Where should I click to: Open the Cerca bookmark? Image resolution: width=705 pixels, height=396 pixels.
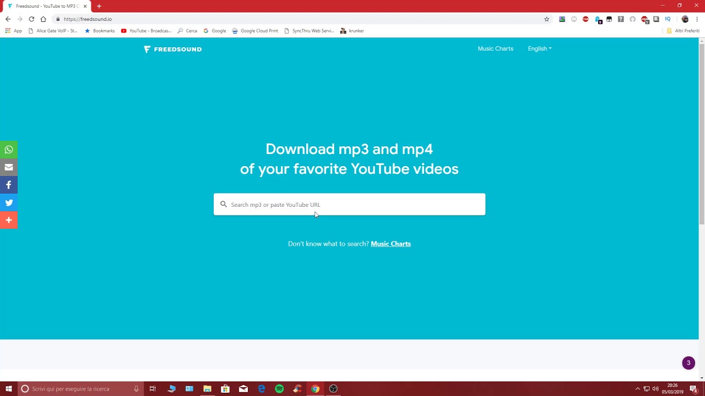point(187,31)
